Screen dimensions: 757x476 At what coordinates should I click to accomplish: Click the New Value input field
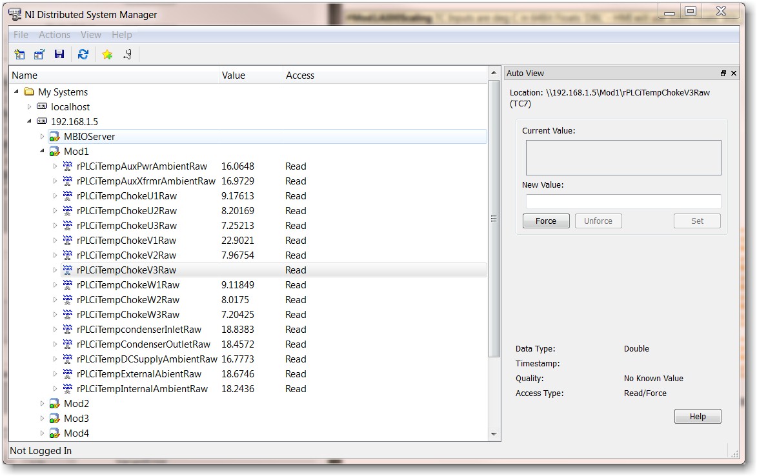click(623, 201)
